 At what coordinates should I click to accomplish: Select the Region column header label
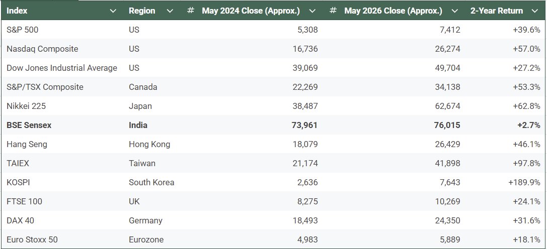[142, 11]
